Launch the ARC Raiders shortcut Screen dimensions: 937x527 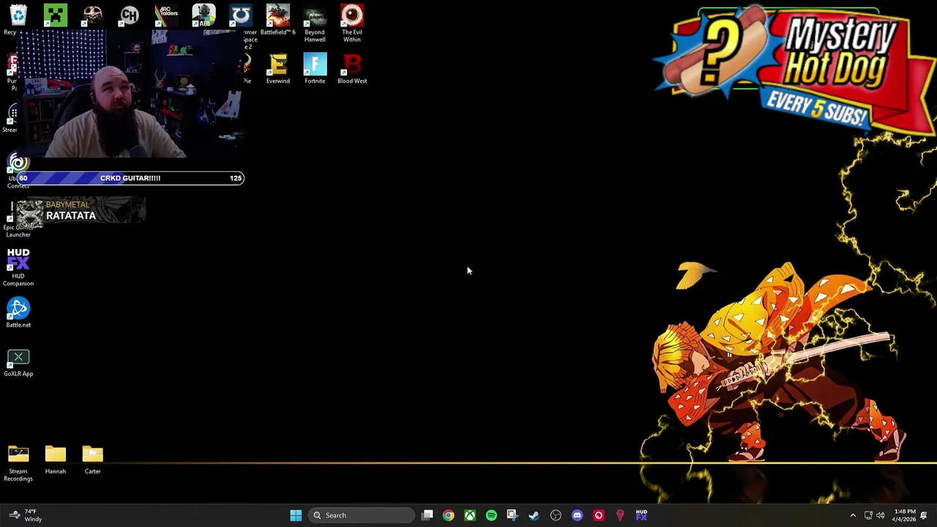(x=167, y=15)
